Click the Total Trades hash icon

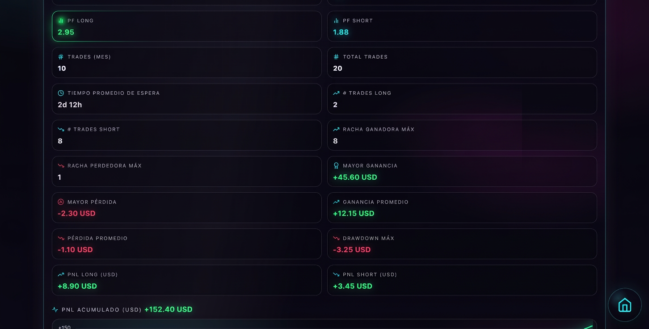(336, 57)
